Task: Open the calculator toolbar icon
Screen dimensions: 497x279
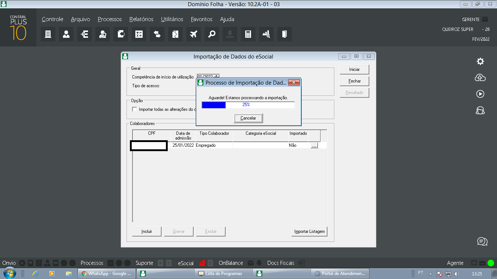Action: pyautogui.click(x=248, y=34)
